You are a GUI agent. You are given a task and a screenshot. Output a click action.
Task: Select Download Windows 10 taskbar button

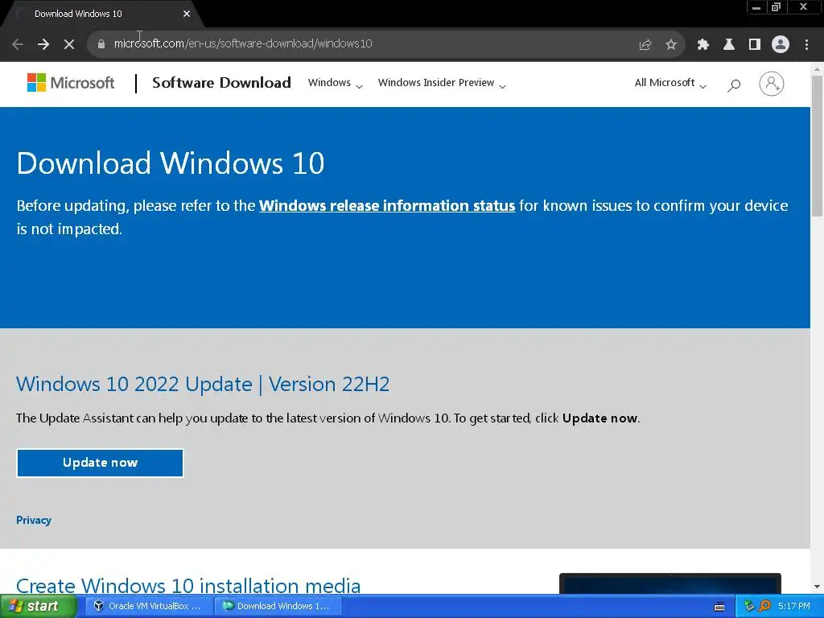pyautogui.click(x=278, y=606)
